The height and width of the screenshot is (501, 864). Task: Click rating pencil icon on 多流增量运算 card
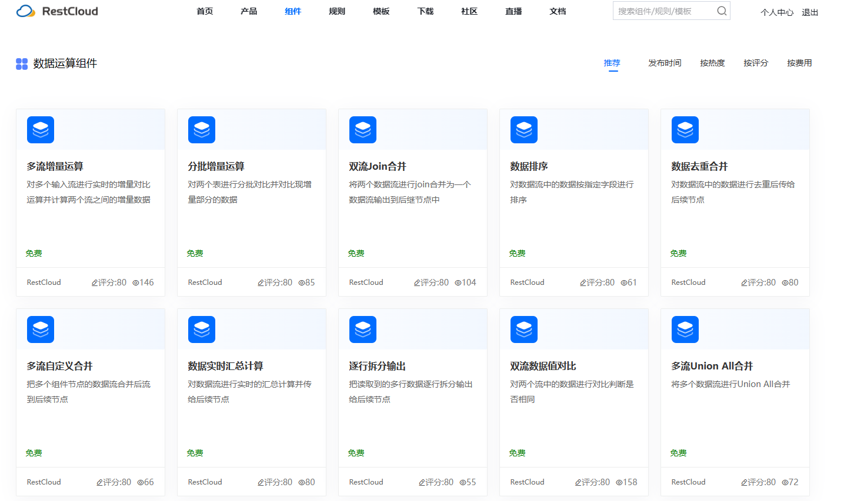[95, 283]
